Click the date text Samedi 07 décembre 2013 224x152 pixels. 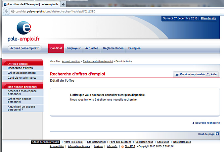[x=180, y=18]
